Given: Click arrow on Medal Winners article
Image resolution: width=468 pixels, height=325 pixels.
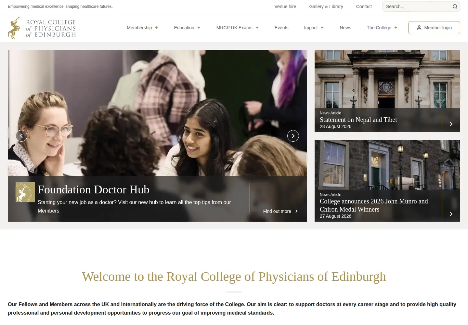Looking at the screenshot, I should (451, 214).
